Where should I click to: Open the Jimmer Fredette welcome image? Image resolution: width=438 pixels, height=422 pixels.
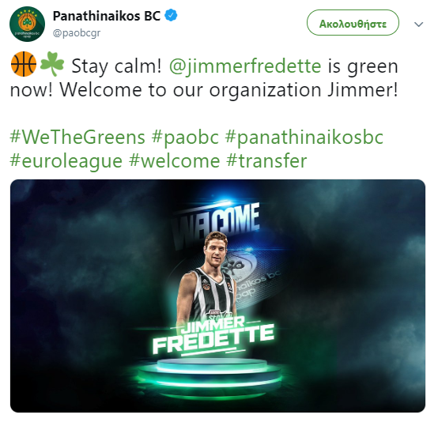pos(217,296)
